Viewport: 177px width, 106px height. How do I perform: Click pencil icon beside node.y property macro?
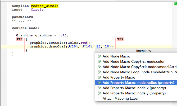pos(99,93)
